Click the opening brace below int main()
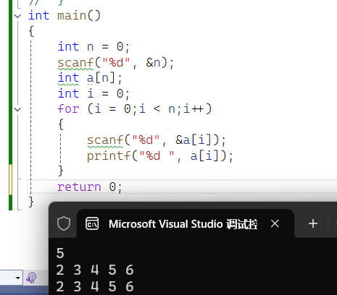337x295 pixels. (x=31, y=31)
